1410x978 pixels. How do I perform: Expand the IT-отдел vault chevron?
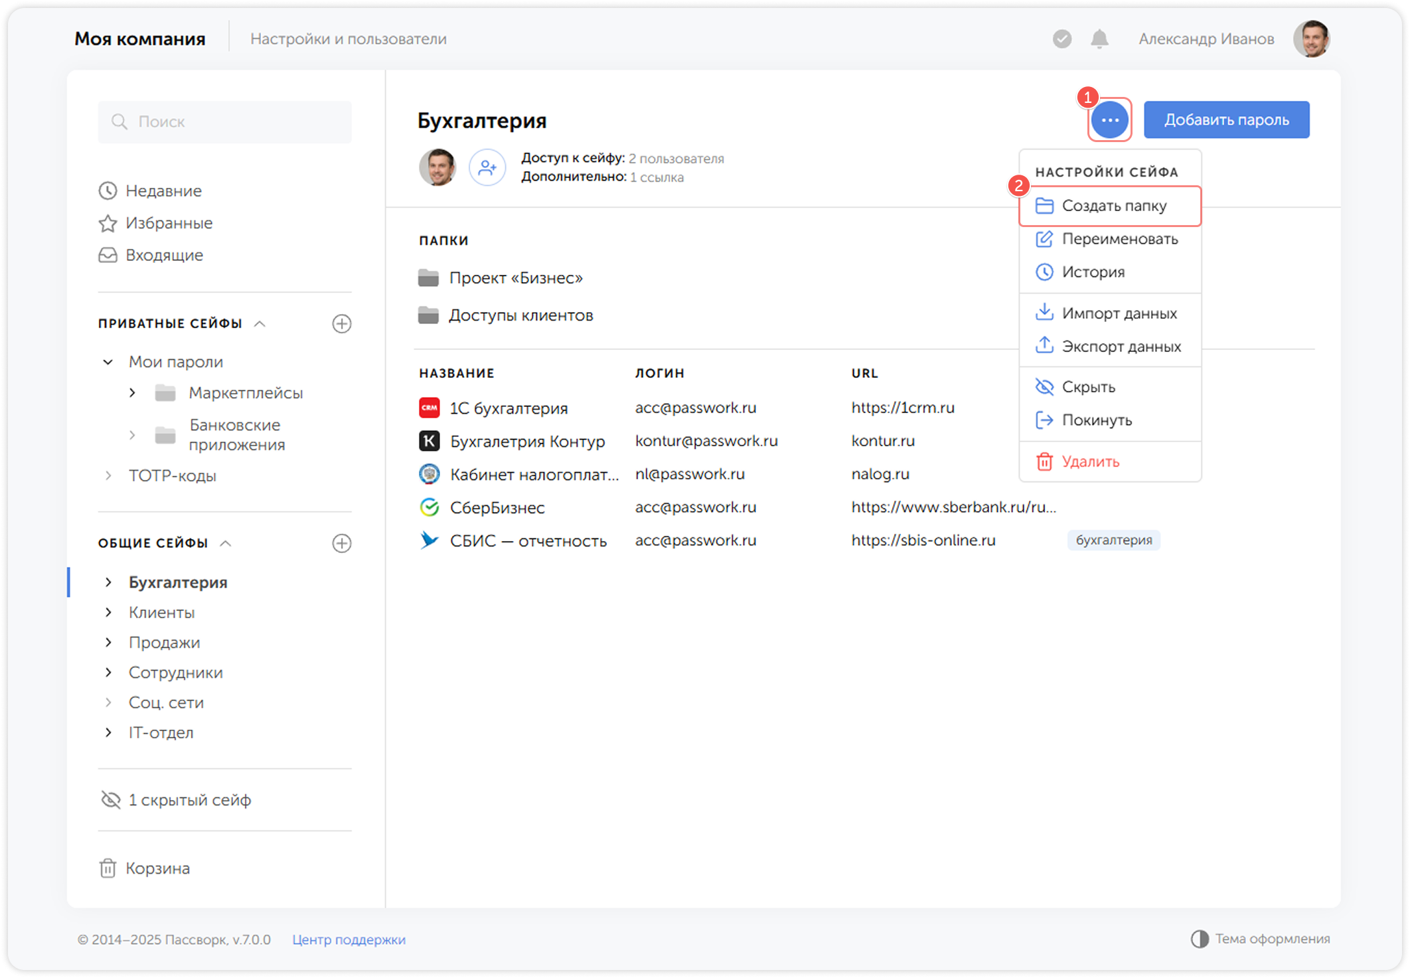coord(108,732)
